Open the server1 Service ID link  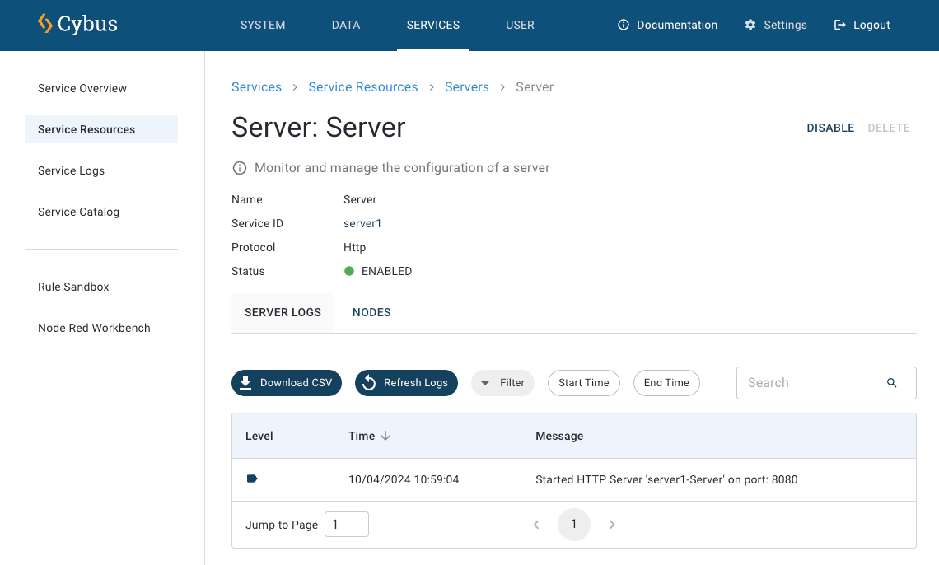362,223
